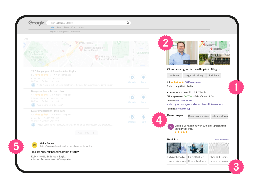Click the address text Albrechtstr. 99, 12167 Berlin
This screenshot has width=254, height=186.
[x=191, y=92]
